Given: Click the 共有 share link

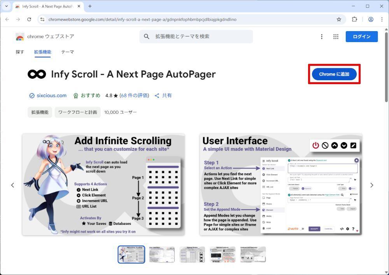Looking at the screenshot, I should (163, 96).
